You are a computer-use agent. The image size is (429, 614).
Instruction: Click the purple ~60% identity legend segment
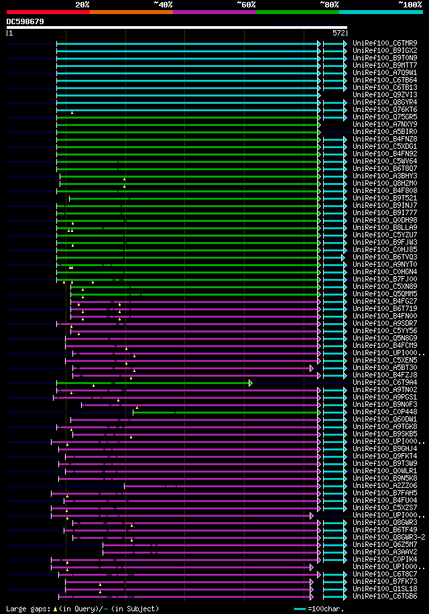click(x=214, y=12)
